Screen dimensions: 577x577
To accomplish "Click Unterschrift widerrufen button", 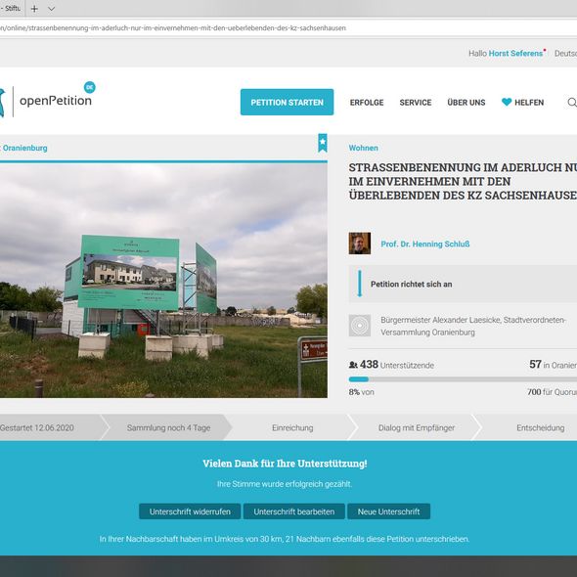I will [x=190, y=511].
